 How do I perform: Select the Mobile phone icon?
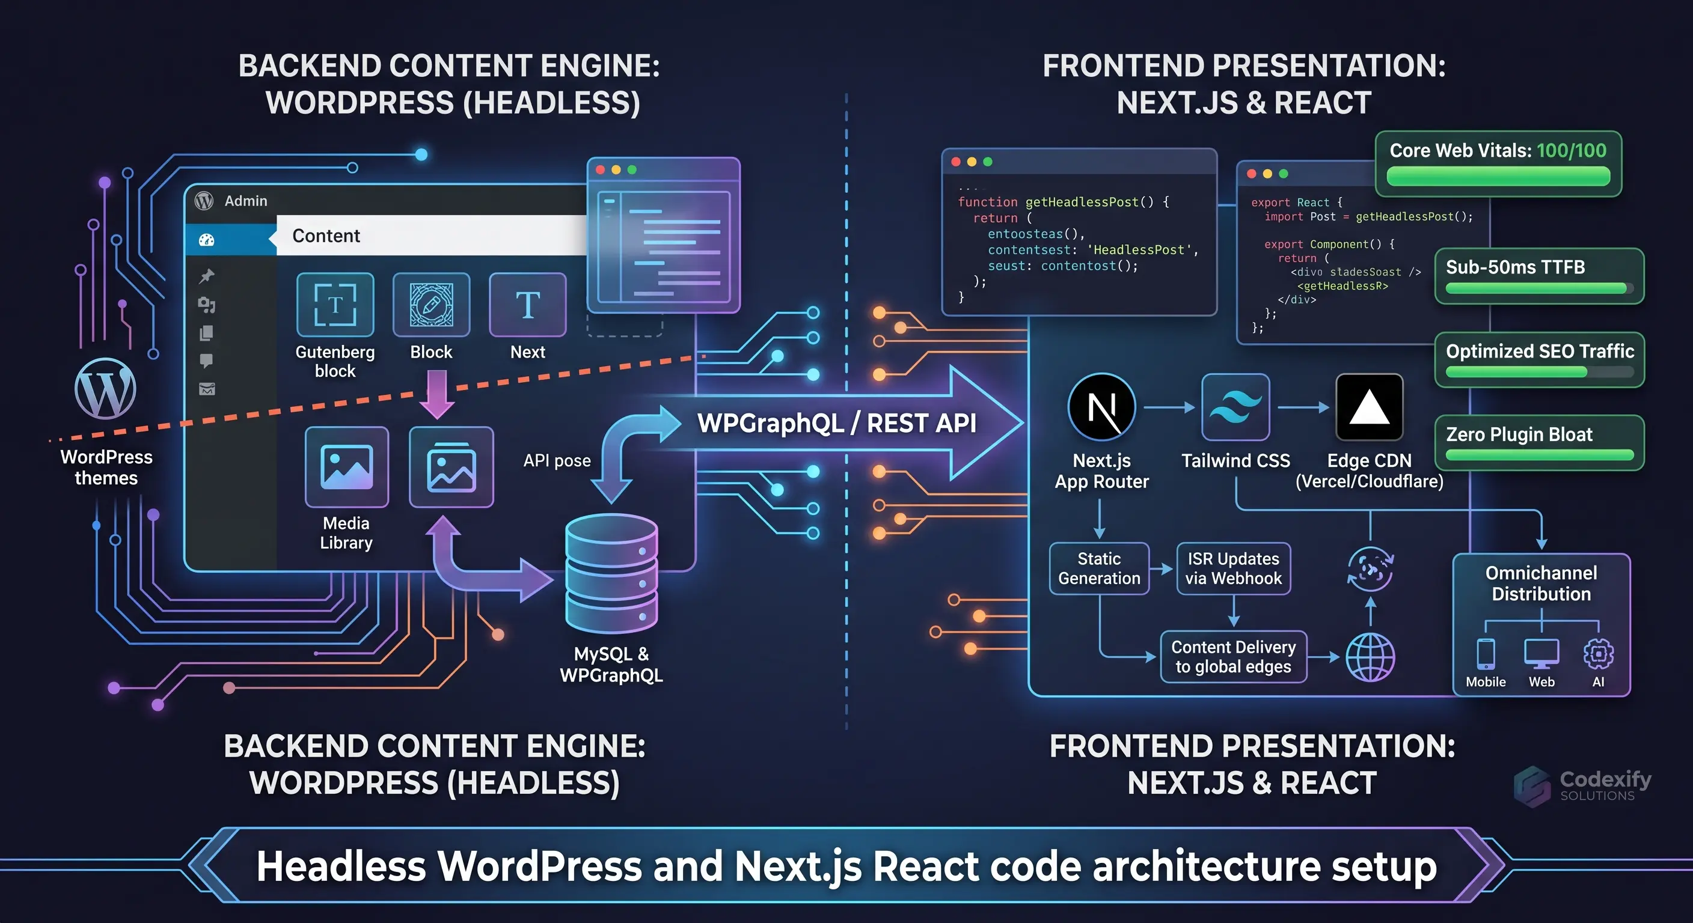coord(1486,654)
